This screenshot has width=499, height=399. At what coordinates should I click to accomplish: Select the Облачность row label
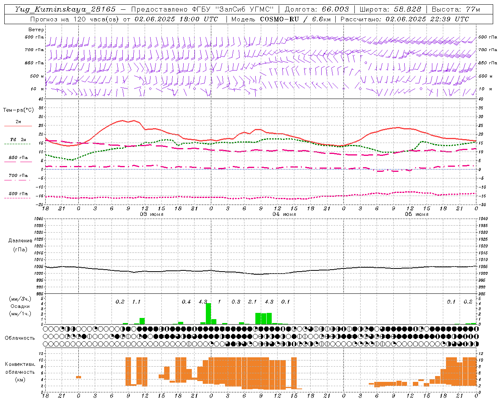[20, 338]
